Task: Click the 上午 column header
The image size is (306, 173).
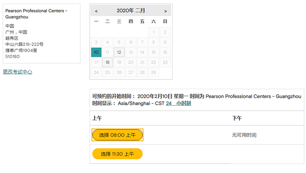Action: pos(97,118)
